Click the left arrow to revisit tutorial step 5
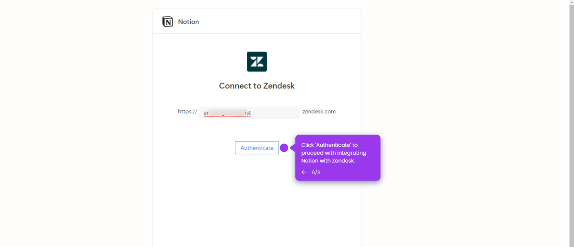 point(304,172)
